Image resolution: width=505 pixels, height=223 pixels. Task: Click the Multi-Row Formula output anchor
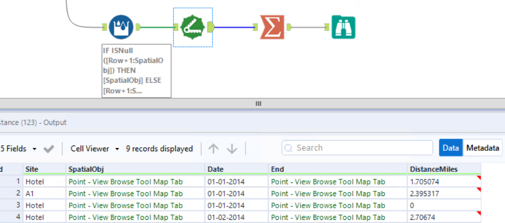point(138,27)
